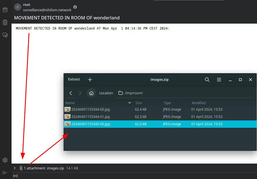Go back in archive folder navigation
Screen dimensions: 257x179
pos(71,93)
